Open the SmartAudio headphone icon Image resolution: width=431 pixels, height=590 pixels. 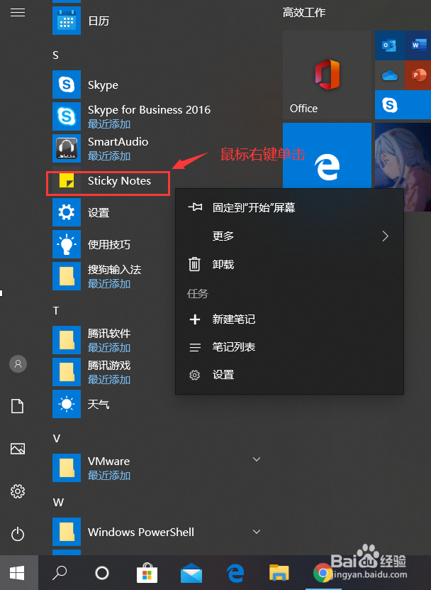coord(67,148)
